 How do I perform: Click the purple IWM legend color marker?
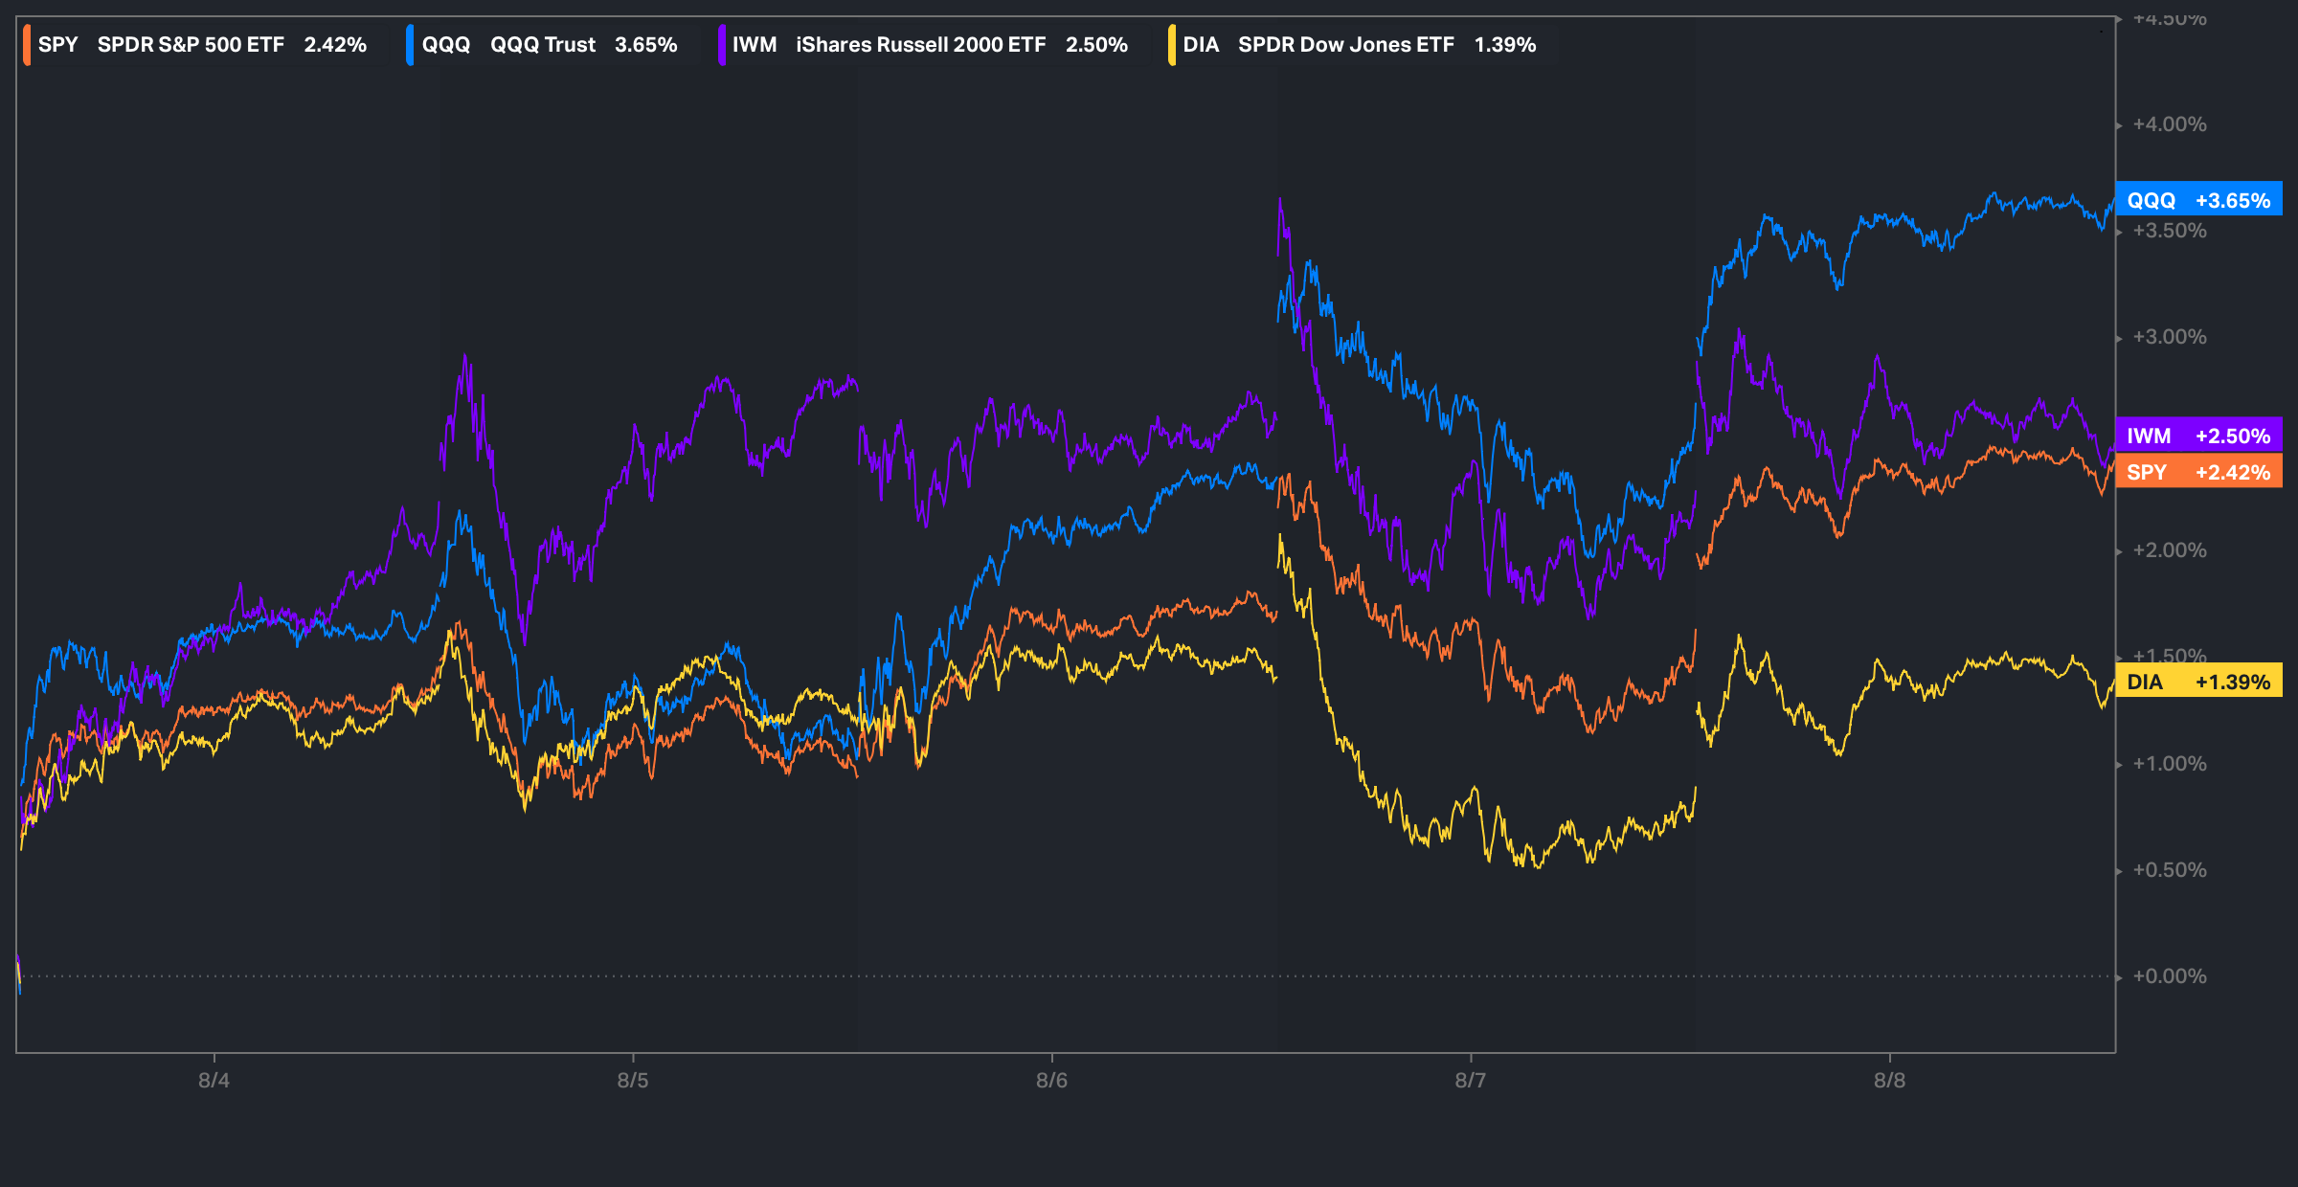[x=722, y=45]
